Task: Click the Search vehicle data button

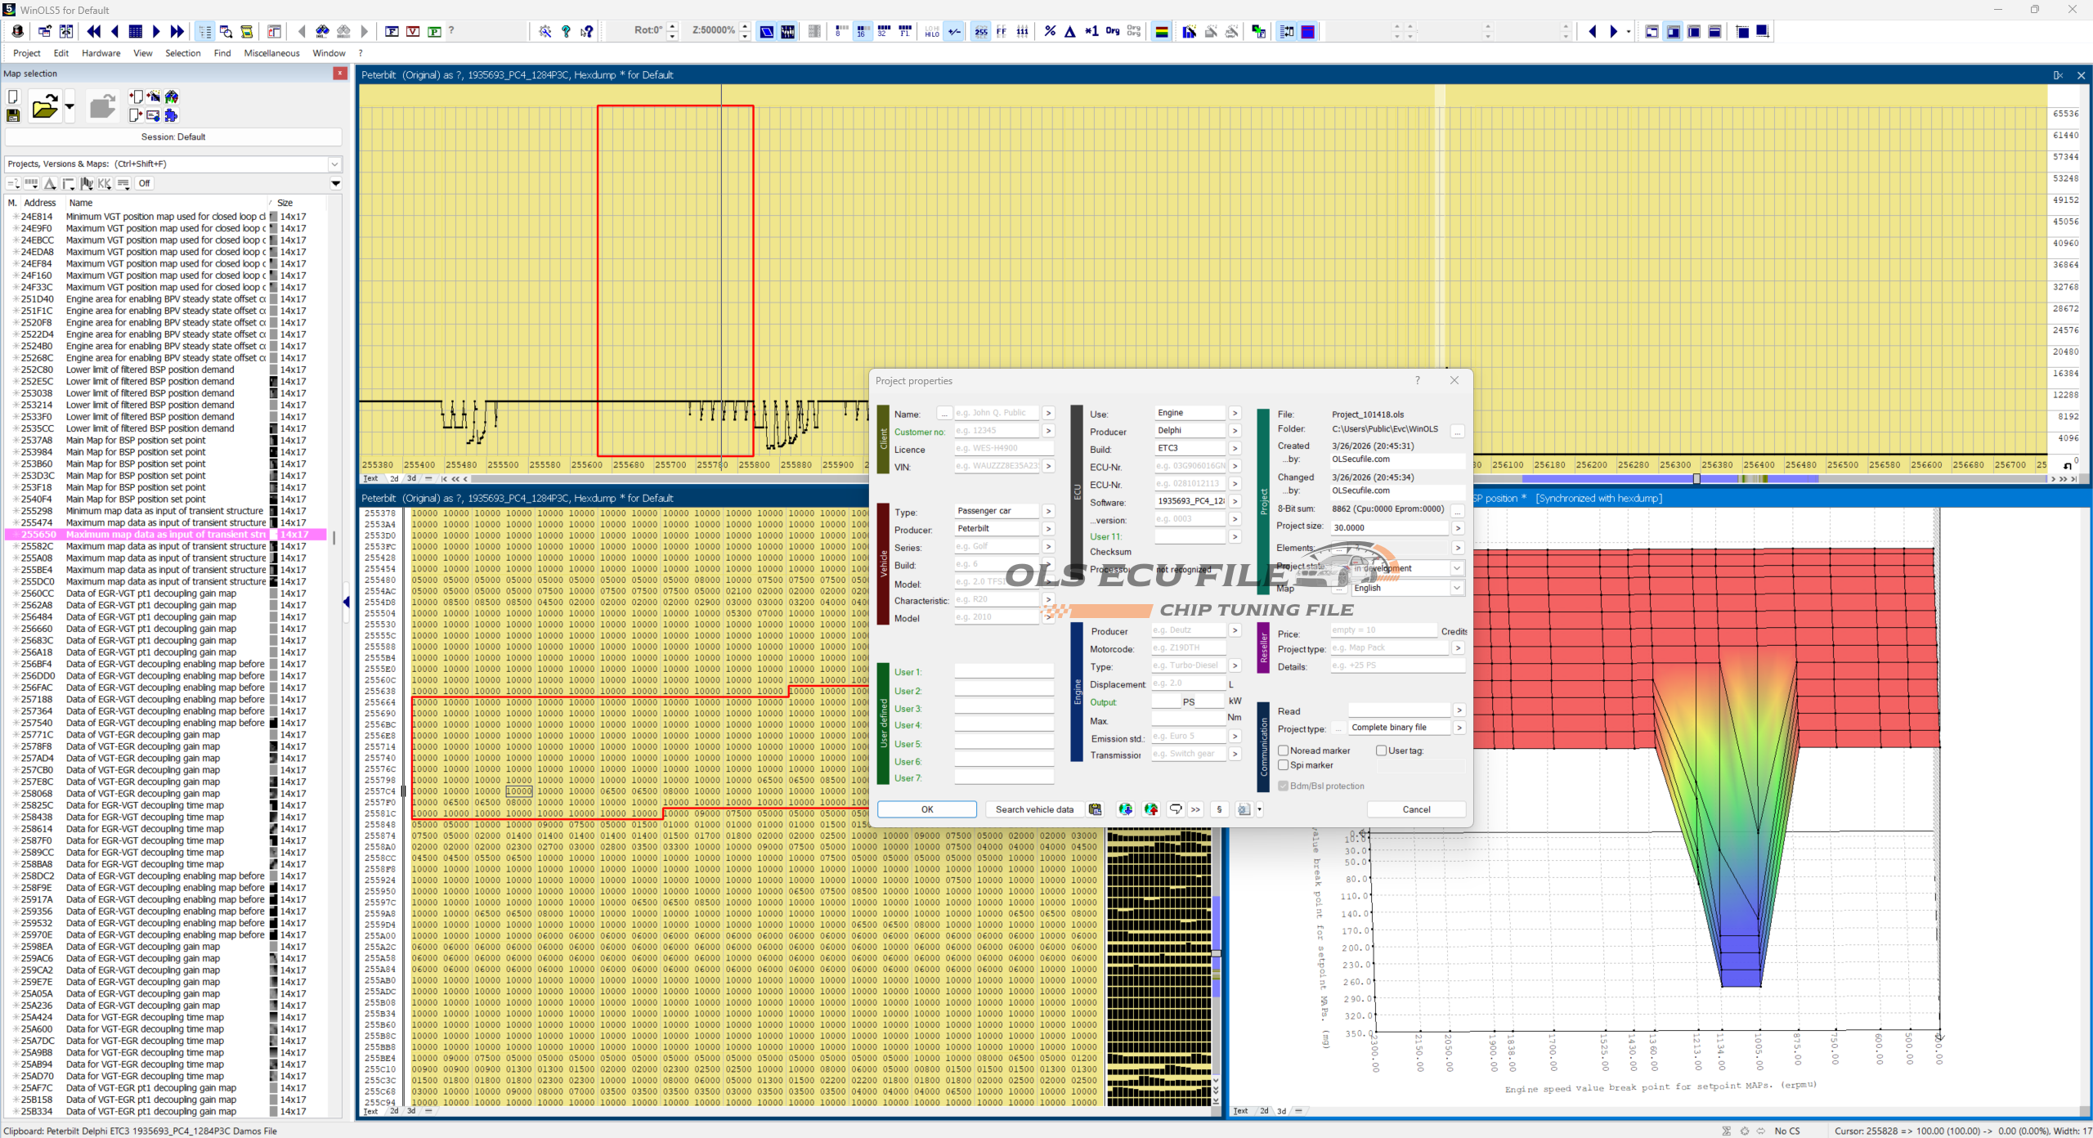Action: coord(1034,809)
